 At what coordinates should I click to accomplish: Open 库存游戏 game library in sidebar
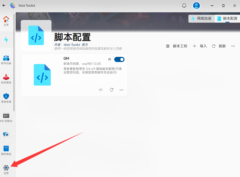click(x=6, y=79)
